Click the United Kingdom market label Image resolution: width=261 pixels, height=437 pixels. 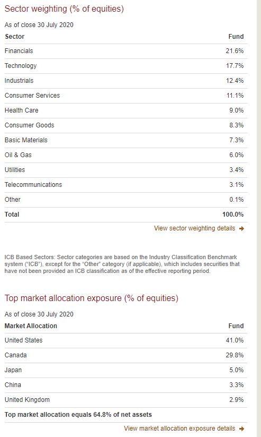[x=27, y=400]
